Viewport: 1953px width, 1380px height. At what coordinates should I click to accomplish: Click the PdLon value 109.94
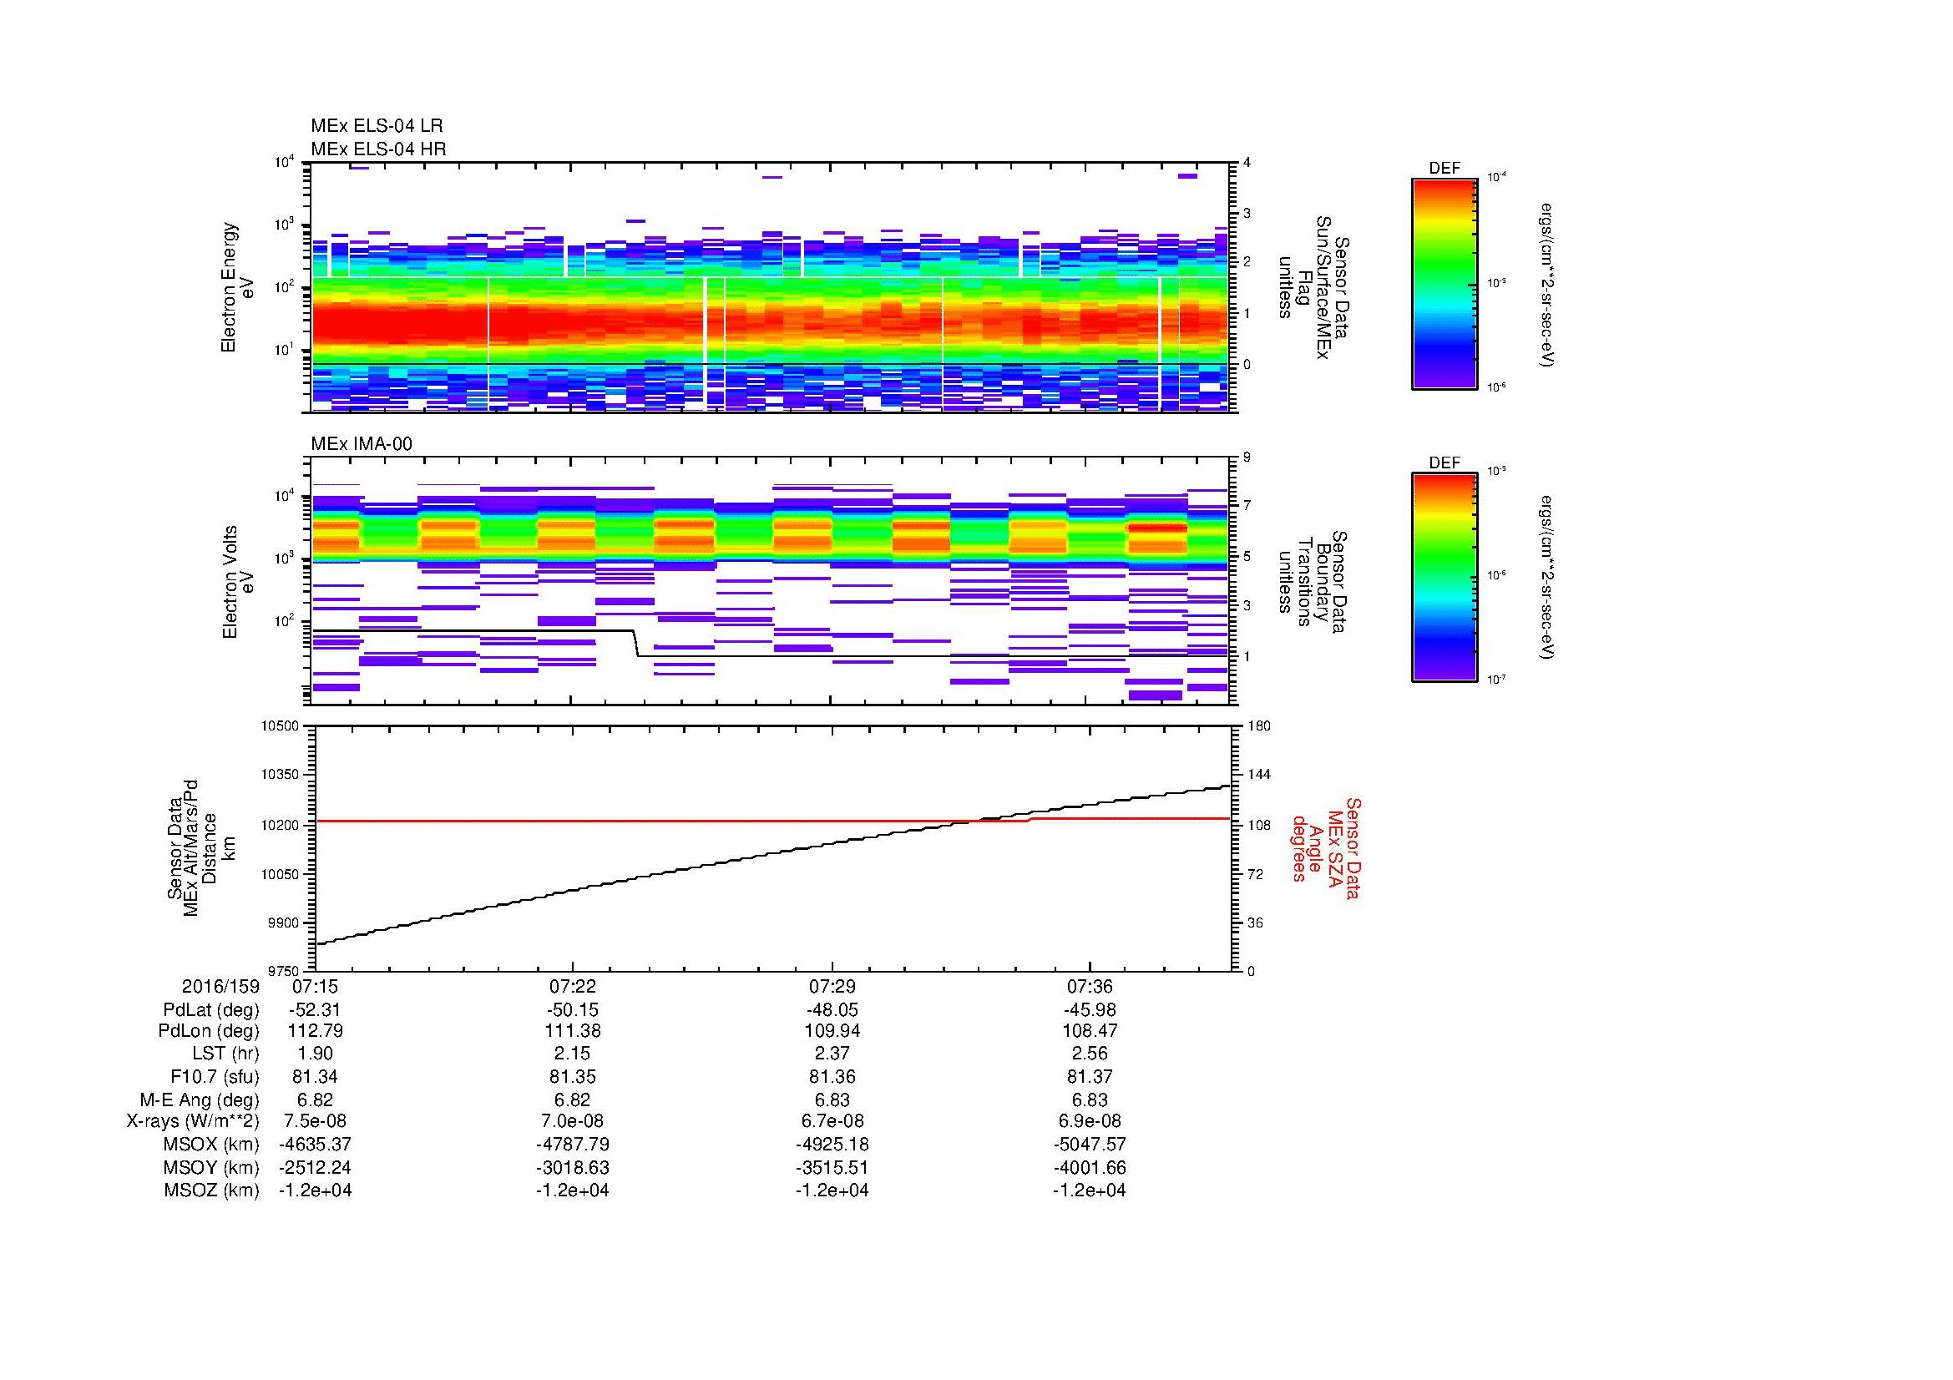tap(832, 1031)
